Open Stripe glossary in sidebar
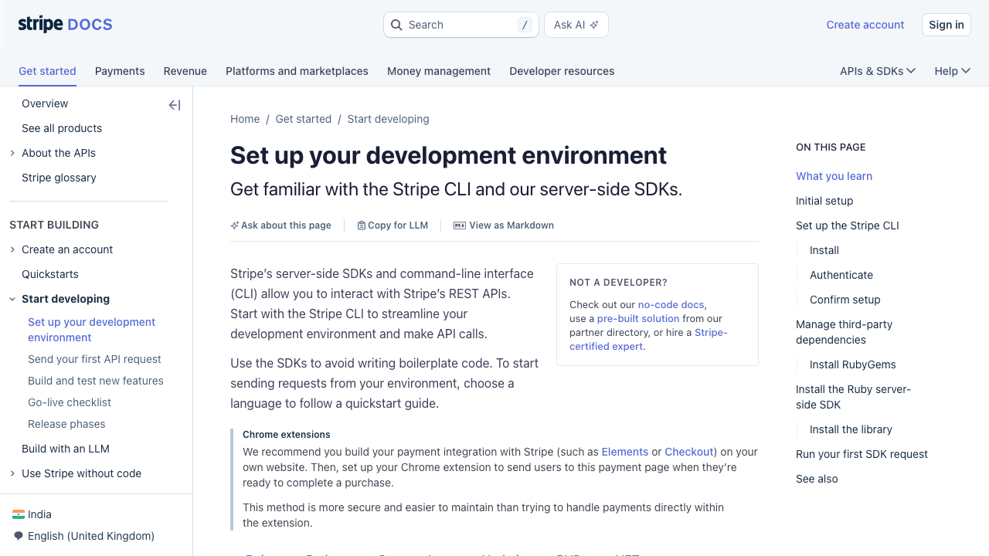Image resolution: width=989 pixels, height=556 pixels. coord(59,178)
